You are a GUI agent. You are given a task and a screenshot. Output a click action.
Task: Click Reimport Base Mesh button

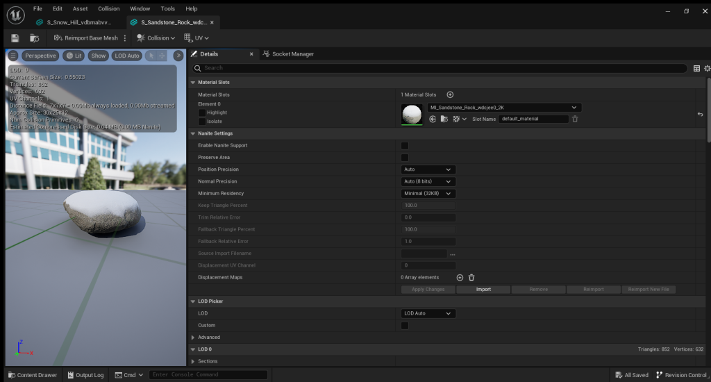pyautogui.click(x=85, y=38)
